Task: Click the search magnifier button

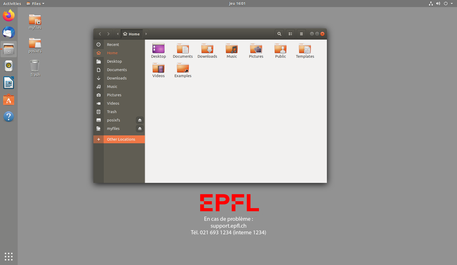Action: click(x=279, y=34)
